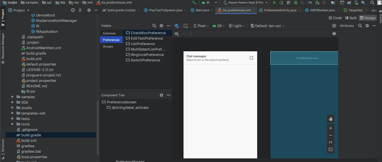
Task: Toggle view options eye icon
Action: tap(176, 34)
